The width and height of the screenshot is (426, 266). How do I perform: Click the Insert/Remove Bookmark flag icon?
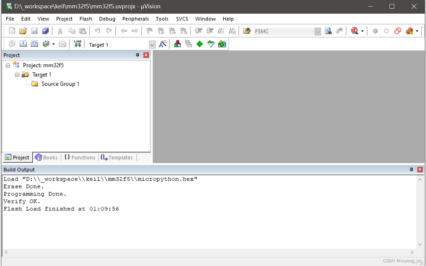(x=150, y=31)
